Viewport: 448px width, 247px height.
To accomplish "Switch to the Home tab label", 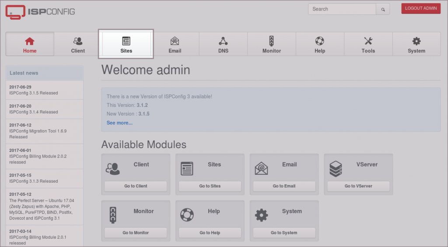I will (x=30, y=51).
